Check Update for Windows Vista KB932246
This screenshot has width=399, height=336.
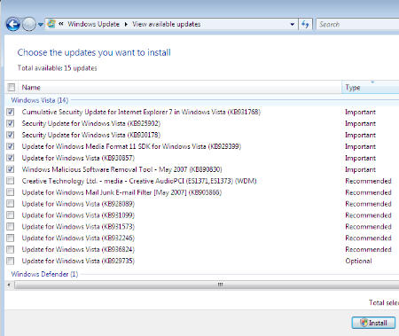tap(11, 238)
